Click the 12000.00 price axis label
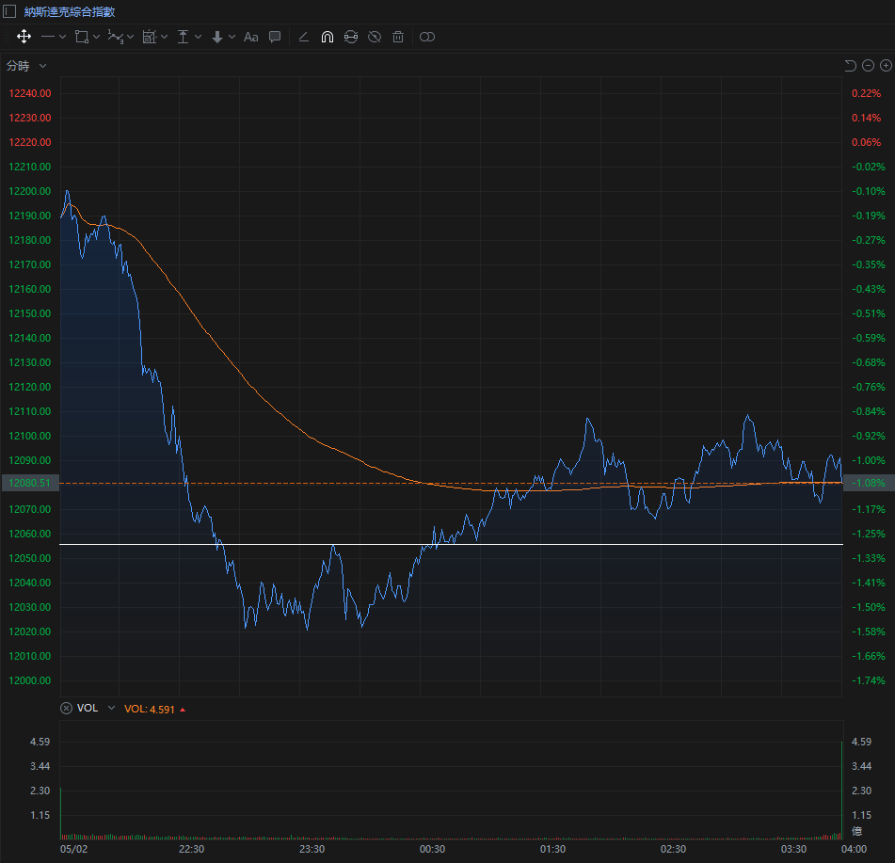This screenshot has height=863, width=895. point(30,680)
